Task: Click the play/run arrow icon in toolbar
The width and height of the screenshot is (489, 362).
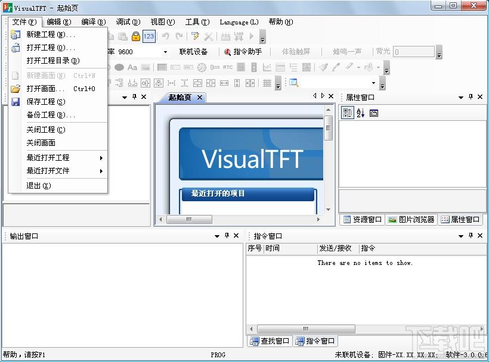Action: pyautogui.click(x=252, y=36)
